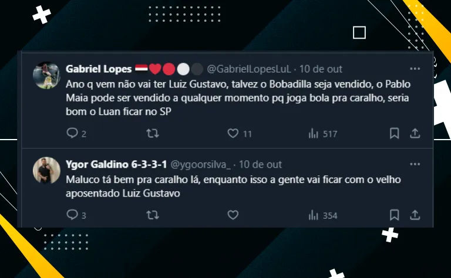Open more options for Ygor Galdino's tweet

[415, 164]
